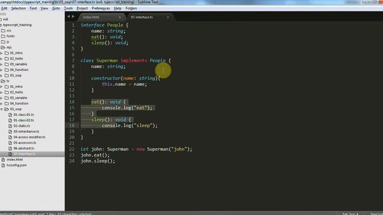Expand arrow for mjs 03_variable folder

2,64
